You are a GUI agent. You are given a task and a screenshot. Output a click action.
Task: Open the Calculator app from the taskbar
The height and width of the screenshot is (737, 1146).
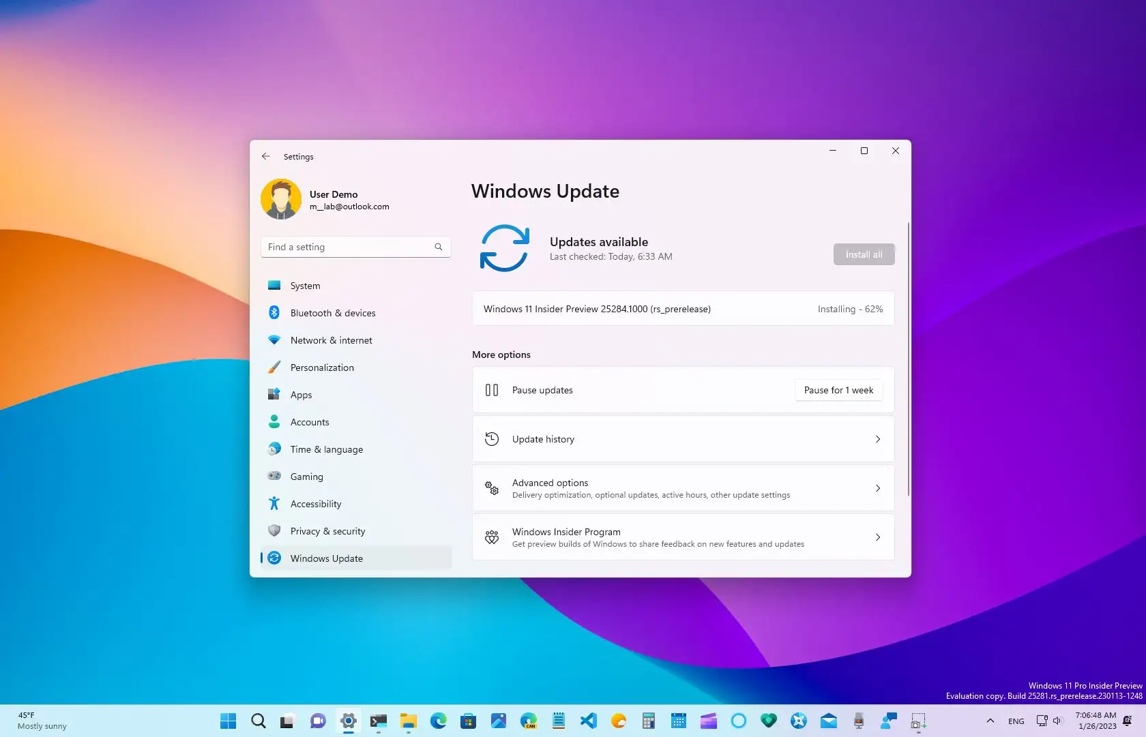649,721
